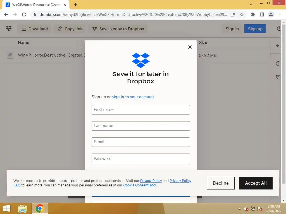Open the Extensions puzzle icon
The image size is (286, 214).
tap(253, 14)
